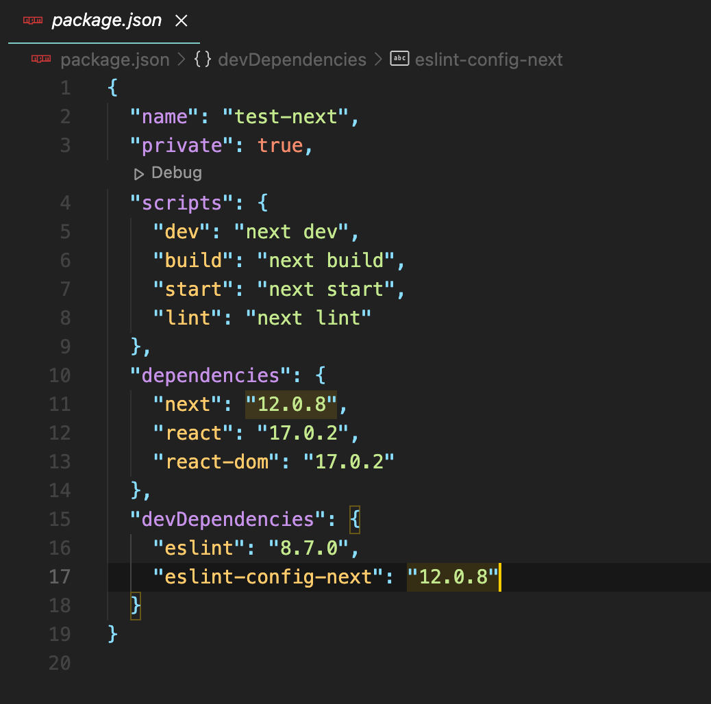
Task: Click the "react-dom" key
Action: click(216, 462)
